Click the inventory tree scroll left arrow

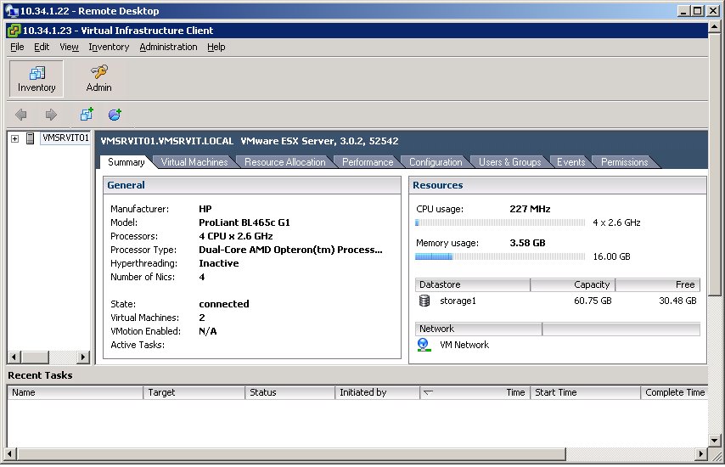(14, 357)
